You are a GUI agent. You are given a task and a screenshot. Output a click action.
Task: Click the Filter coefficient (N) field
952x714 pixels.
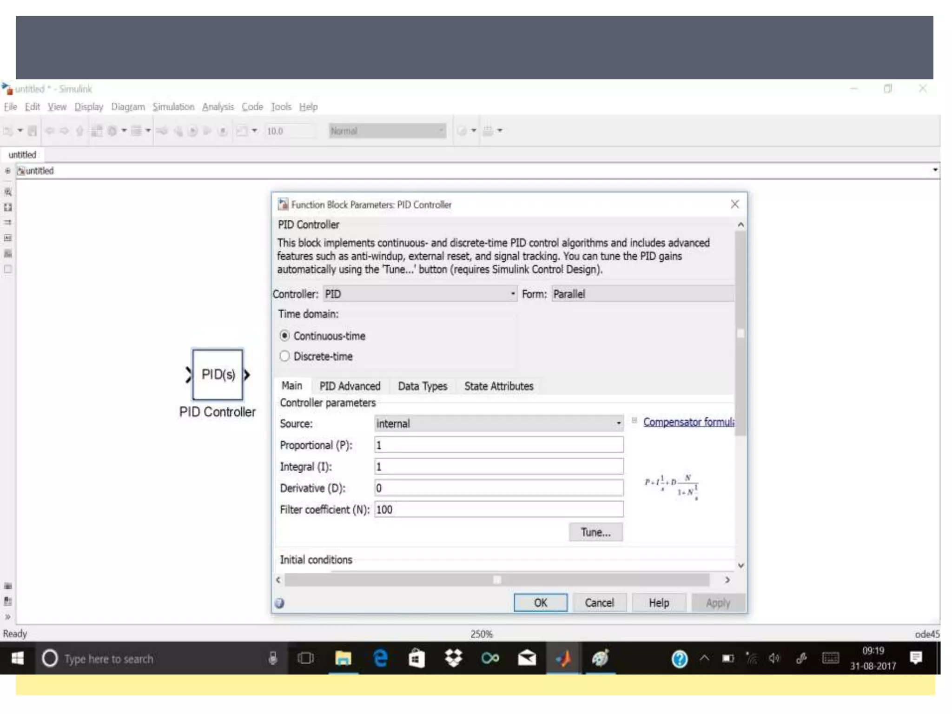[499, 509]
